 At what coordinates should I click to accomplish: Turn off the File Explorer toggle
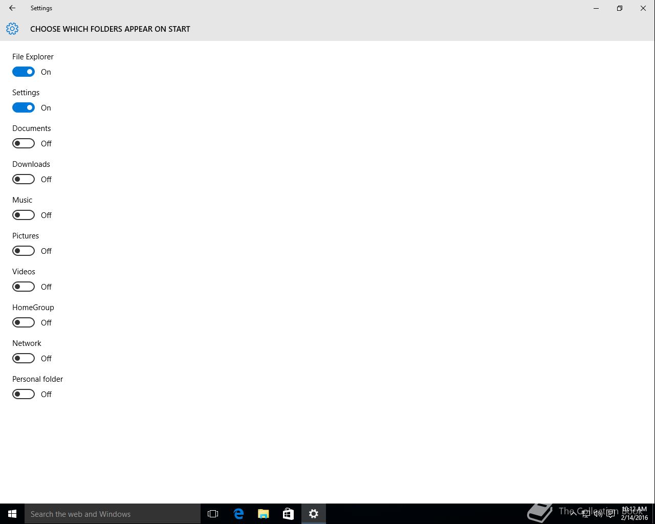[24, 72]
